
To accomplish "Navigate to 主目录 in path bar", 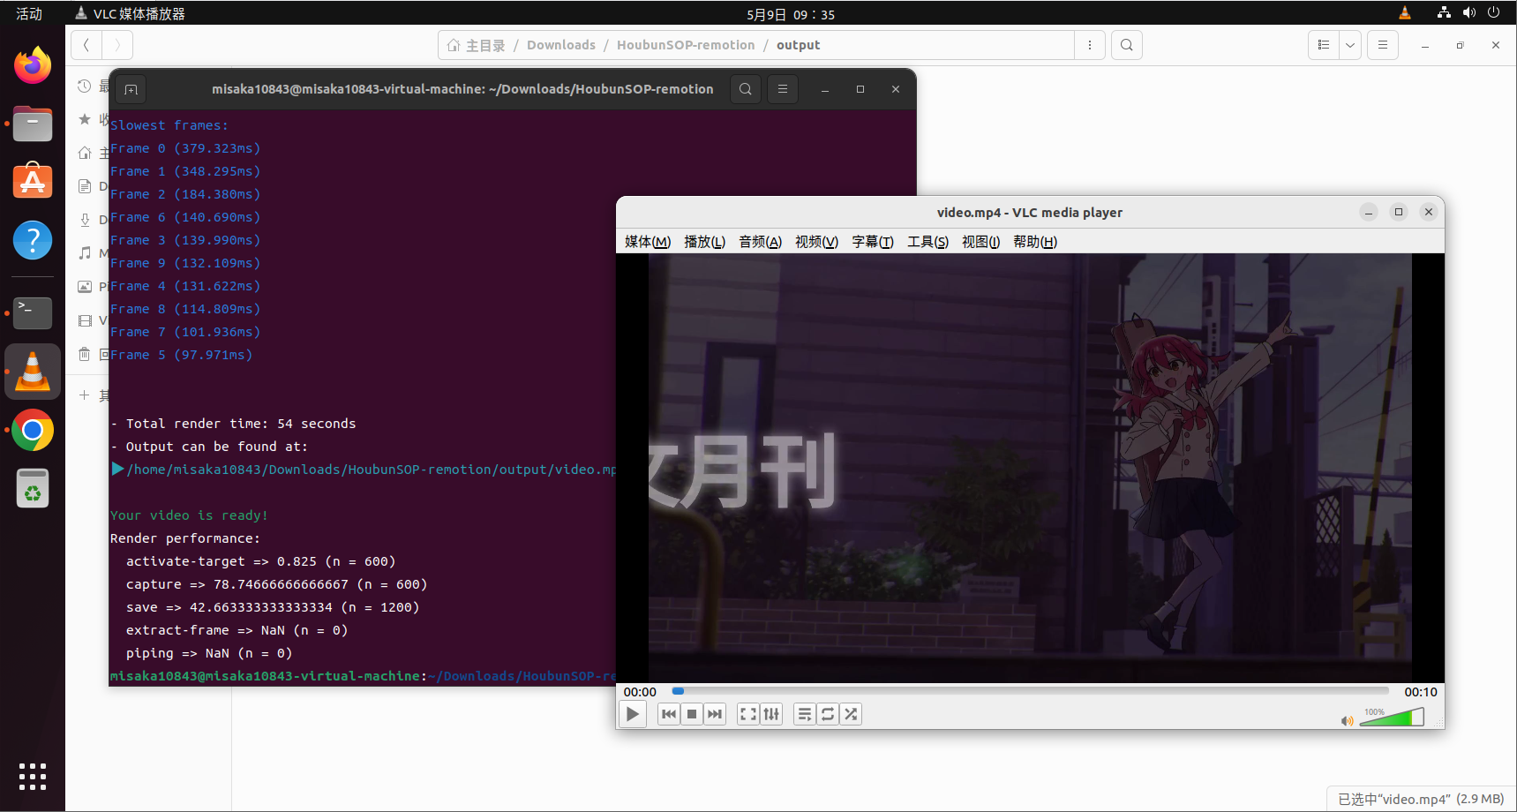I will (x=476, y=45).
